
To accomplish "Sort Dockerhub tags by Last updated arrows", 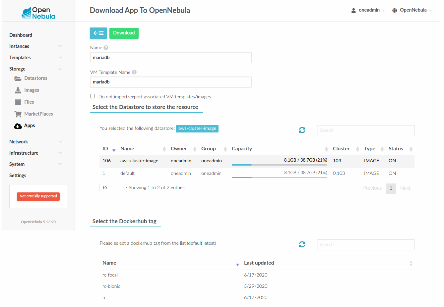I will tap(411, 263).
